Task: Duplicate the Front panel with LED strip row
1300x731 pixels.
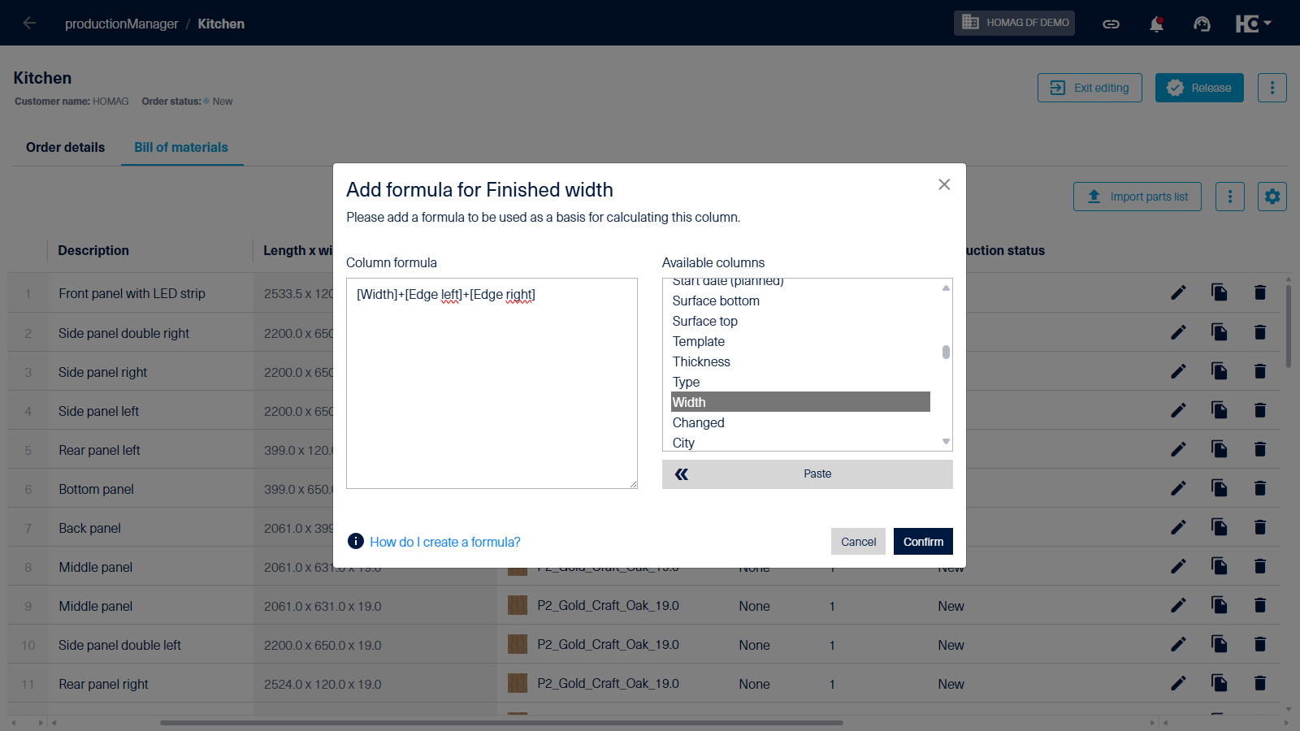Action: pyautogui.click(x=1220, y=292)
